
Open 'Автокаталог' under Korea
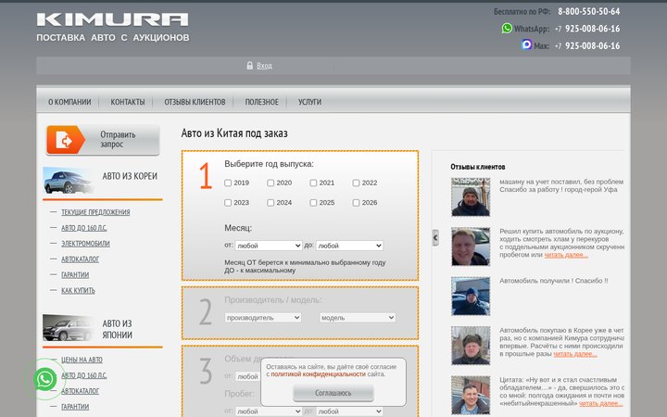tap(80, 259)
